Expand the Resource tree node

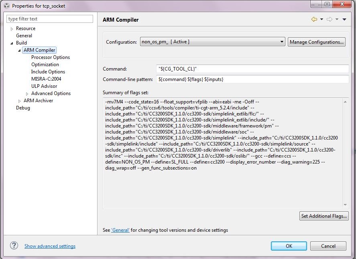coord(12,29)
